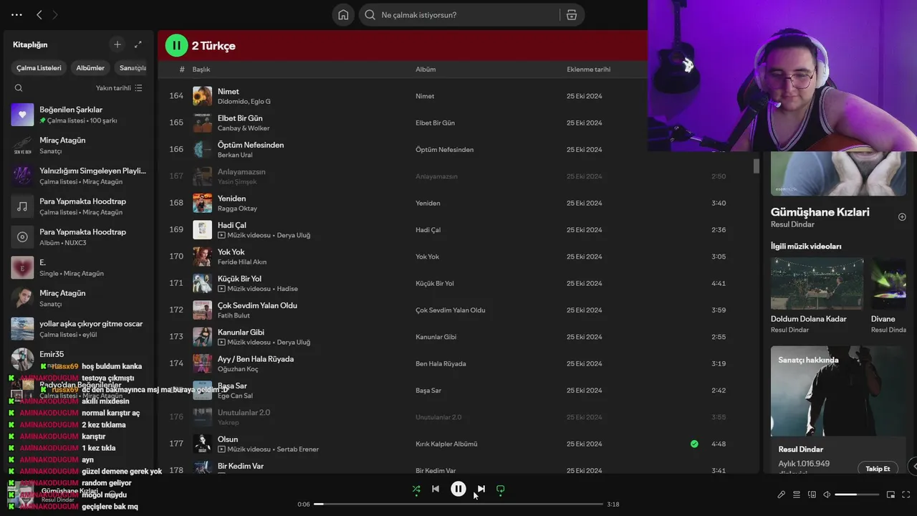This screenshot has width=917, height=516.
Task: Mute volume with speaker icon
Action: 827,494
